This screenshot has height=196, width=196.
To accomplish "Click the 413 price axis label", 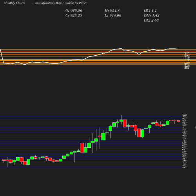I will (184, 167).
